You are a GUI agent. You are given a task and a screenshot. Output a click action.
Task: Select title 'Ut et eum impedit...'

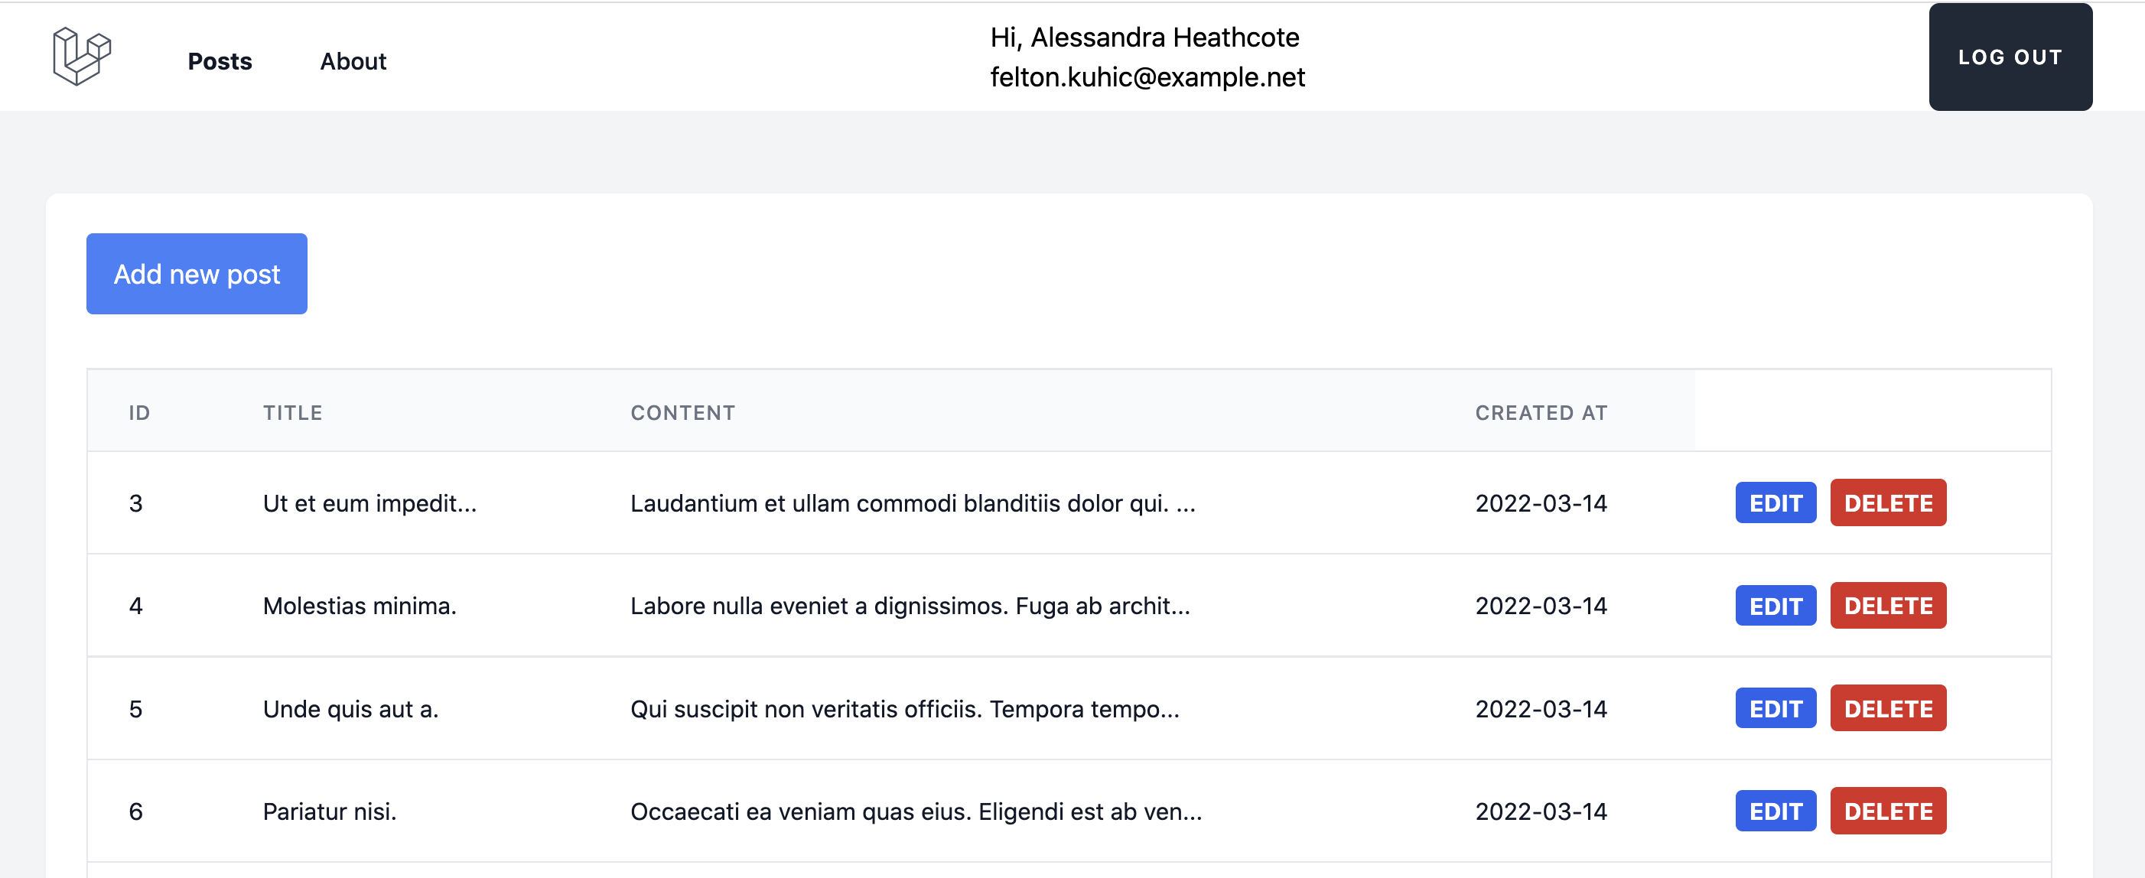pyautogui.click(x=369, y=502)
